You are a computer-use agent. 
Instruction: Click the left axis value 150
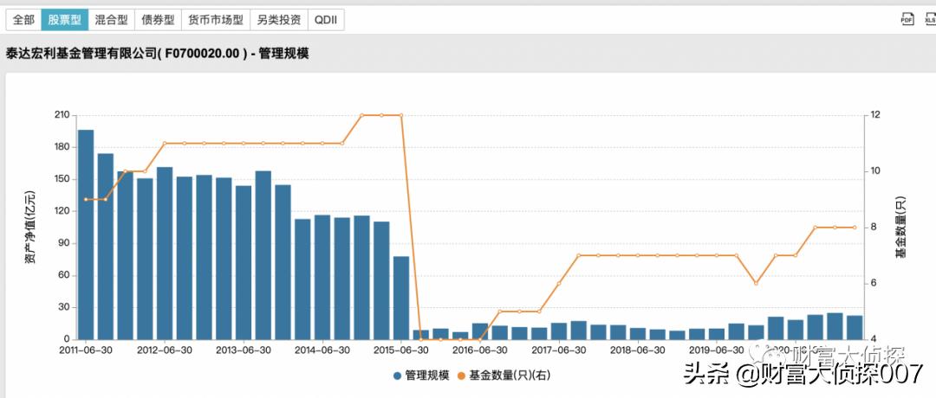click(x=62, y=179)
